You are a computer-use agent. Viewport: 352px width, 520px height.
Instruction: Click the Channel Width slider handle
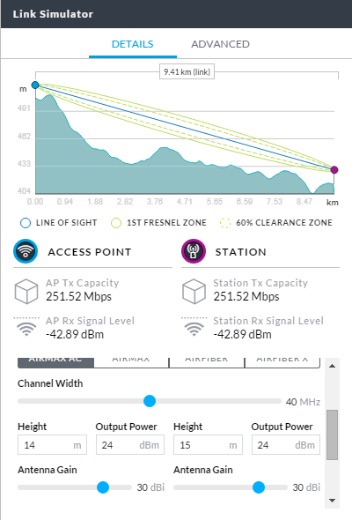(150, 401)
